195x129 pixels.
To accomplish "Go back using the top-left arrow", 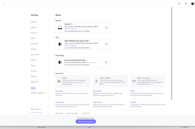I will point(4,4).
